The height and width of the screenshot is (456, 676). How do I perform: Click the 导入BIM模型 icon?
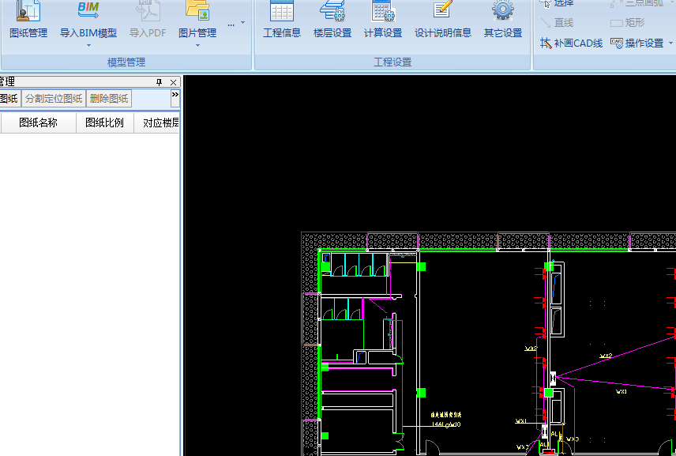[88, 11]
